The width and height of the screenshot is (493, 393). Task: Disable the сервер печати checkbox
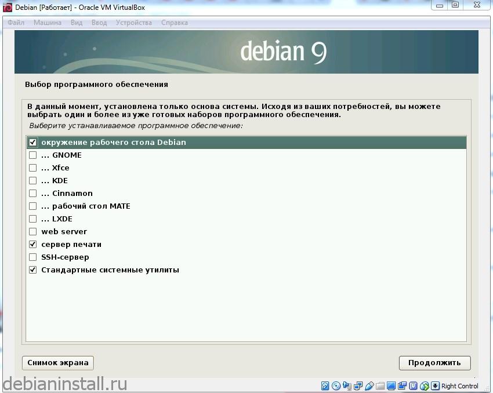(33, 244)
